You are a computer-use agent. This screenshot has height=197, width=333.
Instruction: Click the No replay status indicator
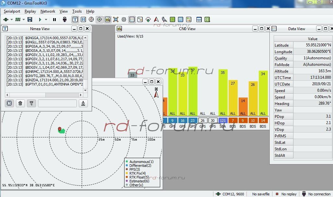click(x=286, y=194)
